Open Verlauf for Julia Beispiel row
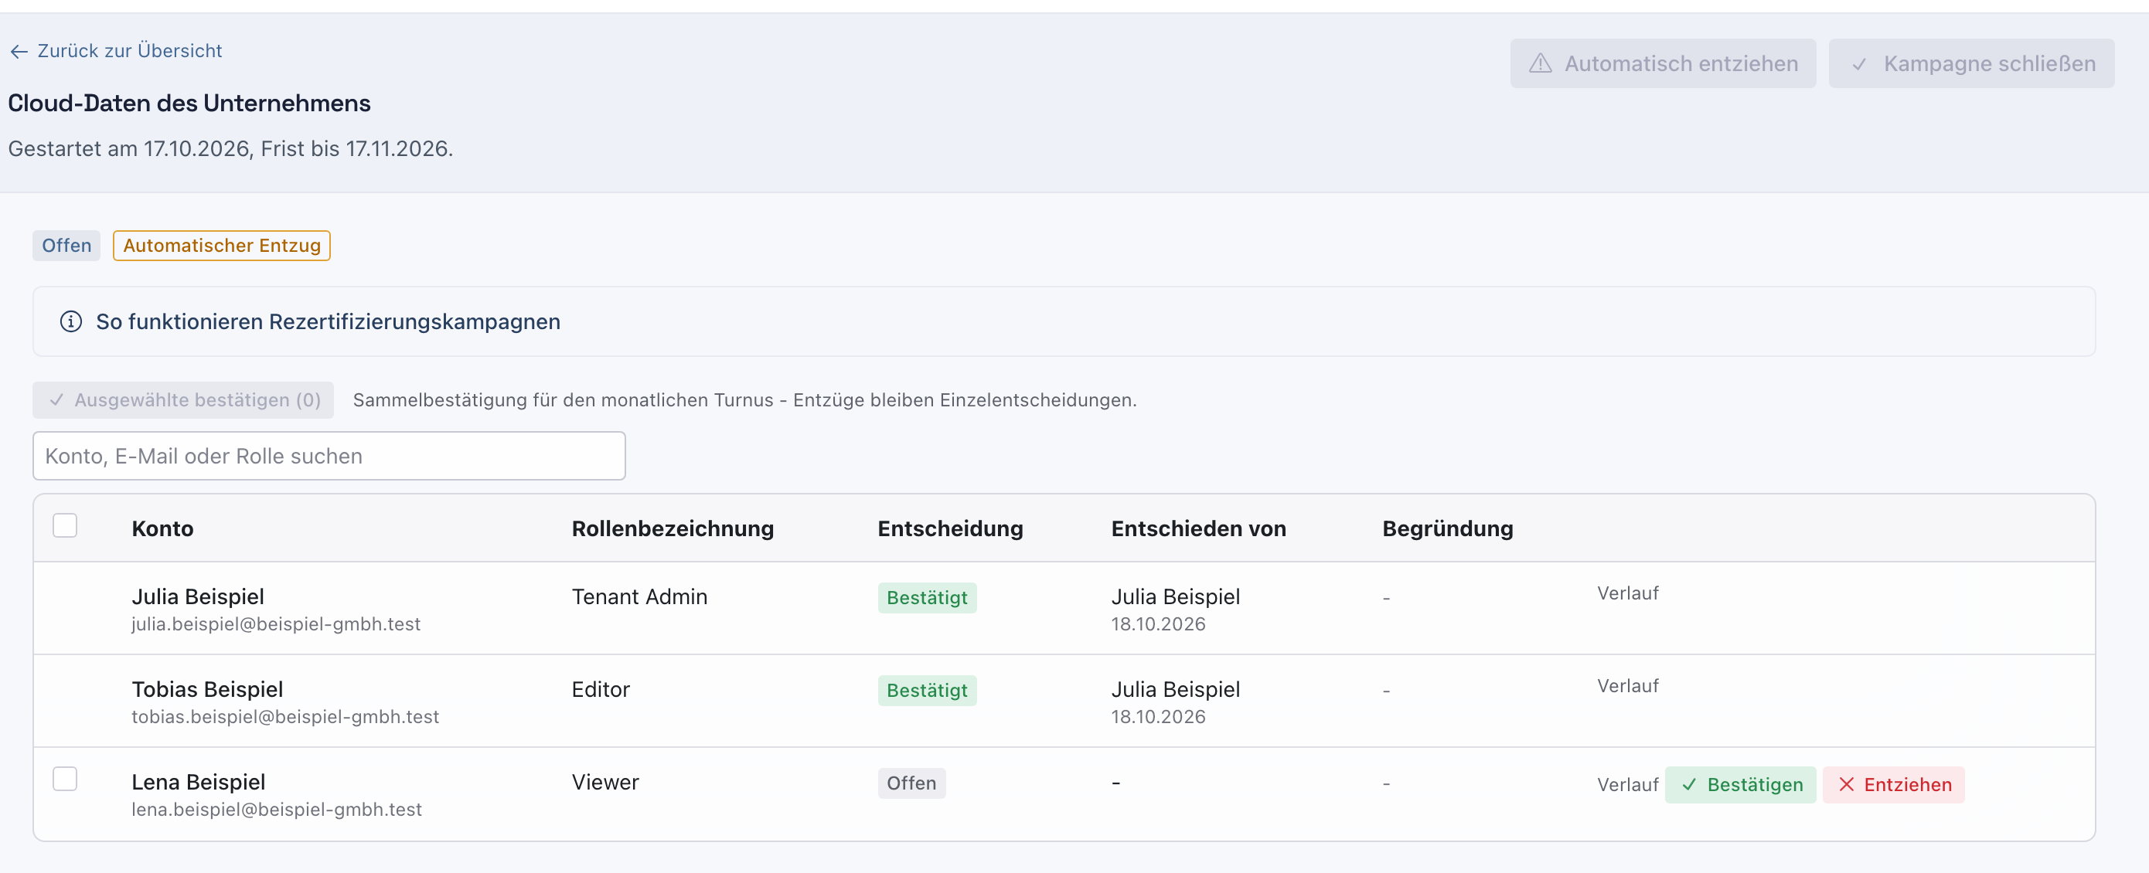Viewport: 2149px width, 873px height. (x=1626, y=593)
